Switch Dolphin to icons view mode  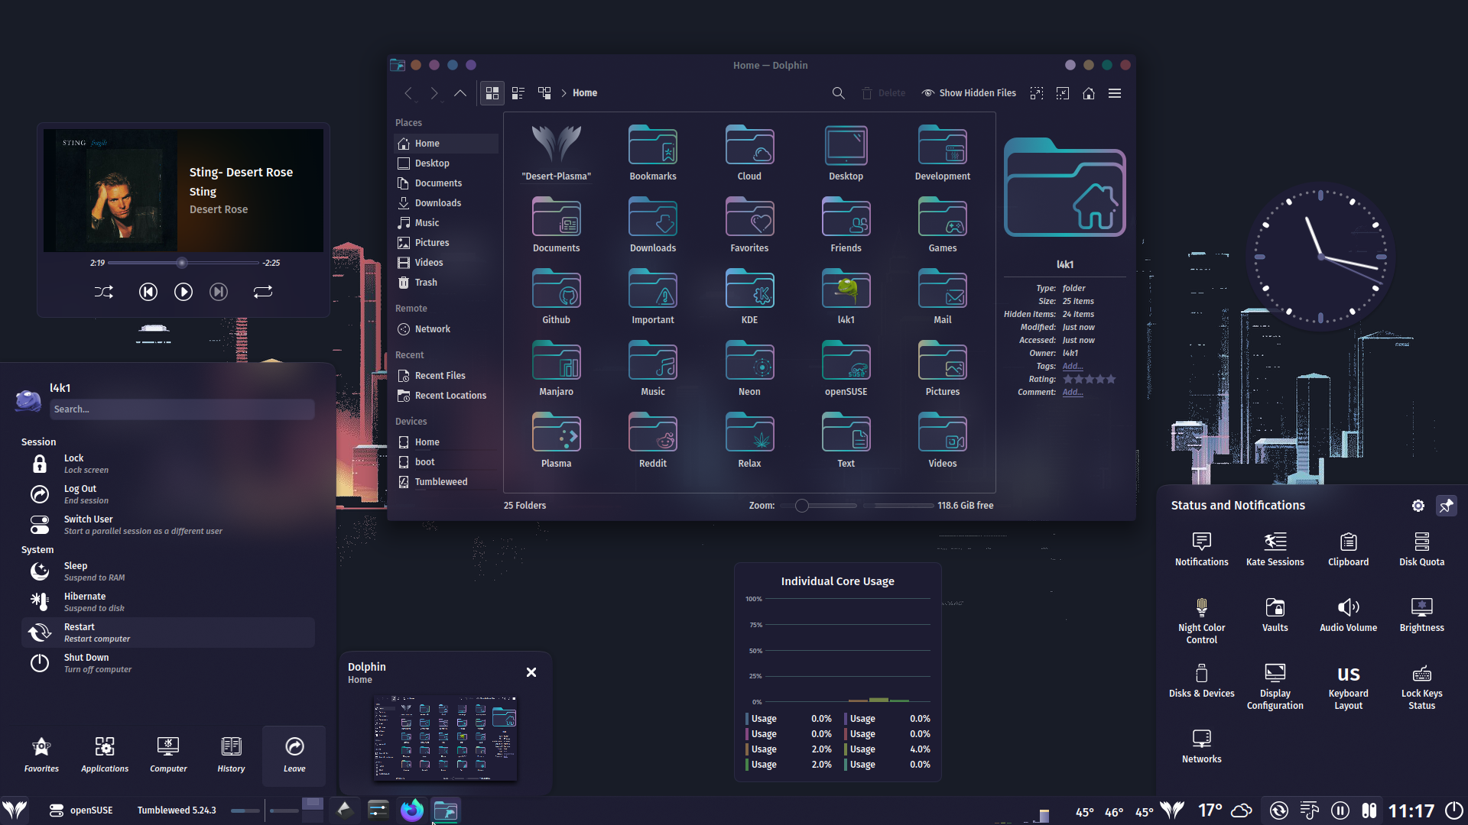[x=492, y=93]
